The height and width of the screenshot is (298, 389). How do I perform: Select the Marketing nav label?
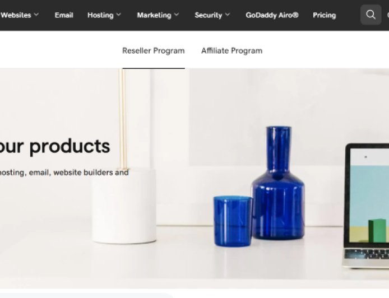pyautogui.click(x=154, y=15)
